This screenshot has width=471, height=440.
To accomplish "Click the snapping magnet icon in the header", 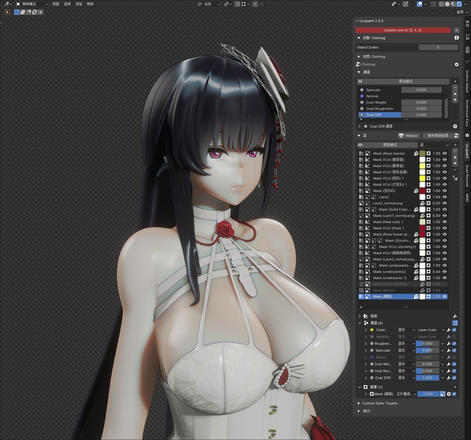I will 237,4.
